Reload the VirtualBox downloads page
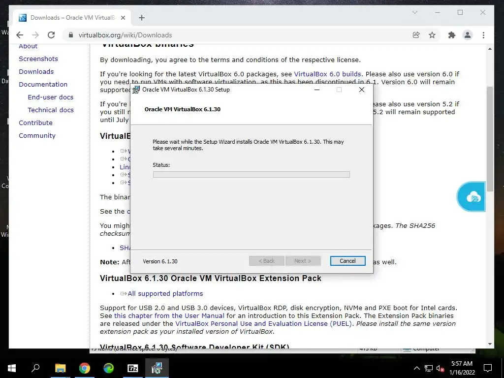The height and width of the screenshot is (378, 504). [x=51, y=35]
